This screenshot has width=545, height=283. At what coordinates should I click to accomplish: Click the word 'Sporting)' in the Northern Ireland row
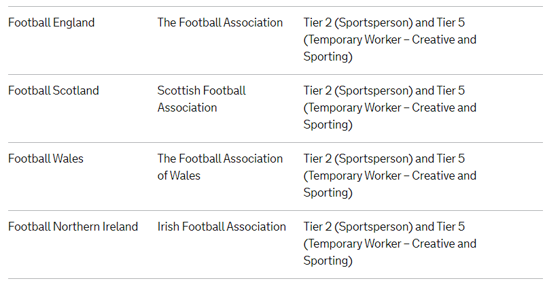tap(328, 261)
